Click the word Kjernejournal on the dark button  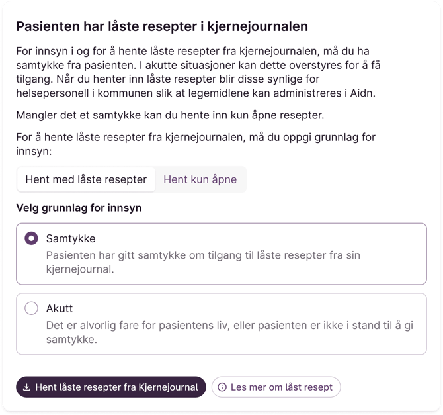point(167,387)
